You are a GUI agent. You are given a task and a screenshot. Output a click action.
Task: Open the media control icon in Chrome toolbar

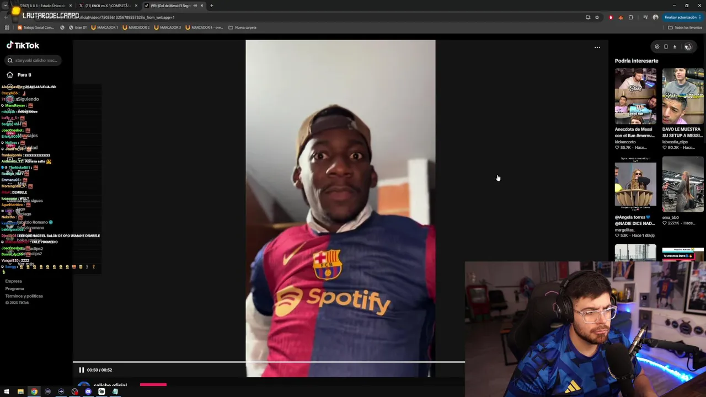coord(645,17)
